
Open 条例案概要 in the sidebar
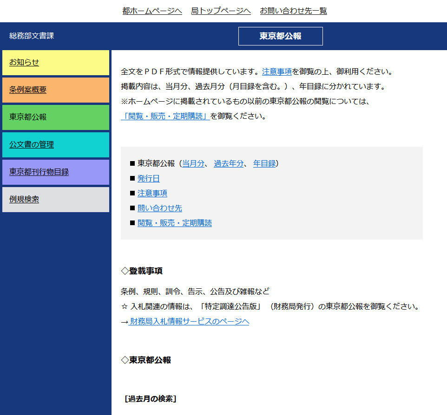[x=56, y=90]
